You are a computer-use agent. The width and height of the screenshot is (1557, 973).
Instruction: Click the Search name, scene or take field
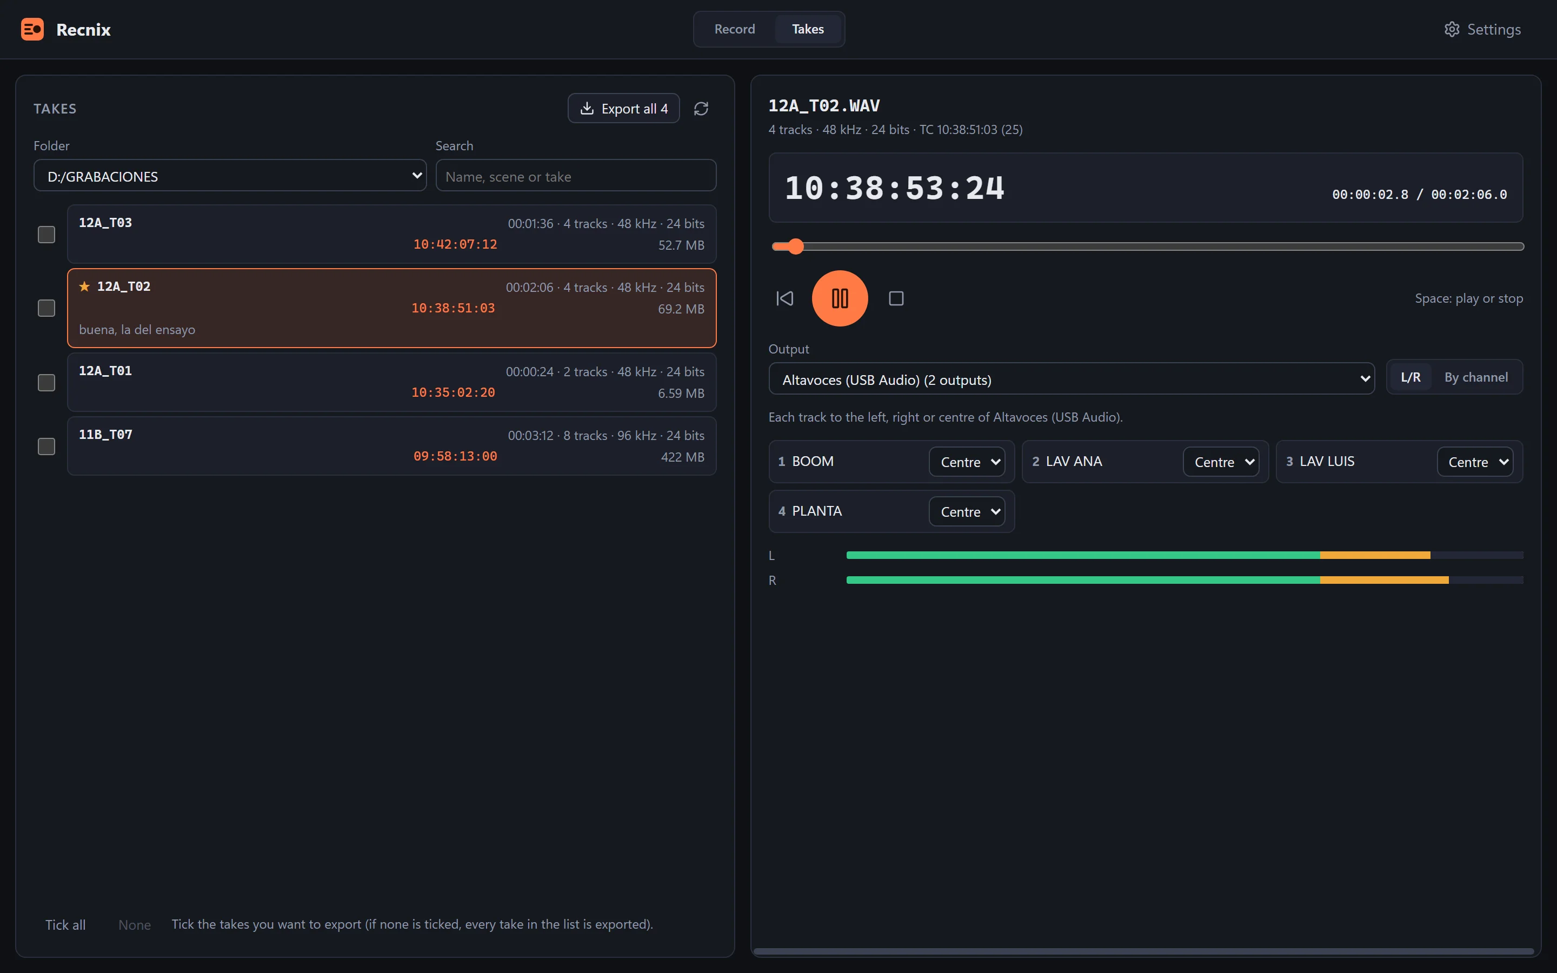click(576, 176)
